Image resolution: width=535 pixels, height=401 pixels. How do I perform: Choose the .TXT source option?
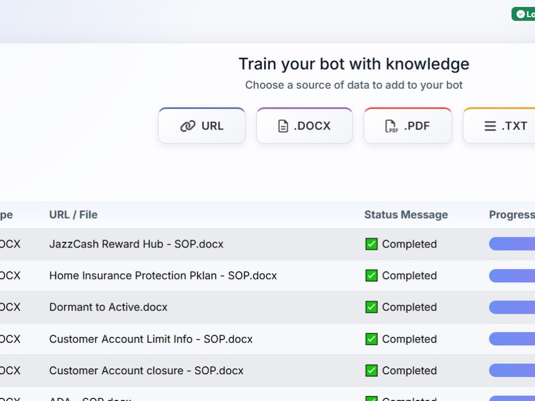coord(499,126)
